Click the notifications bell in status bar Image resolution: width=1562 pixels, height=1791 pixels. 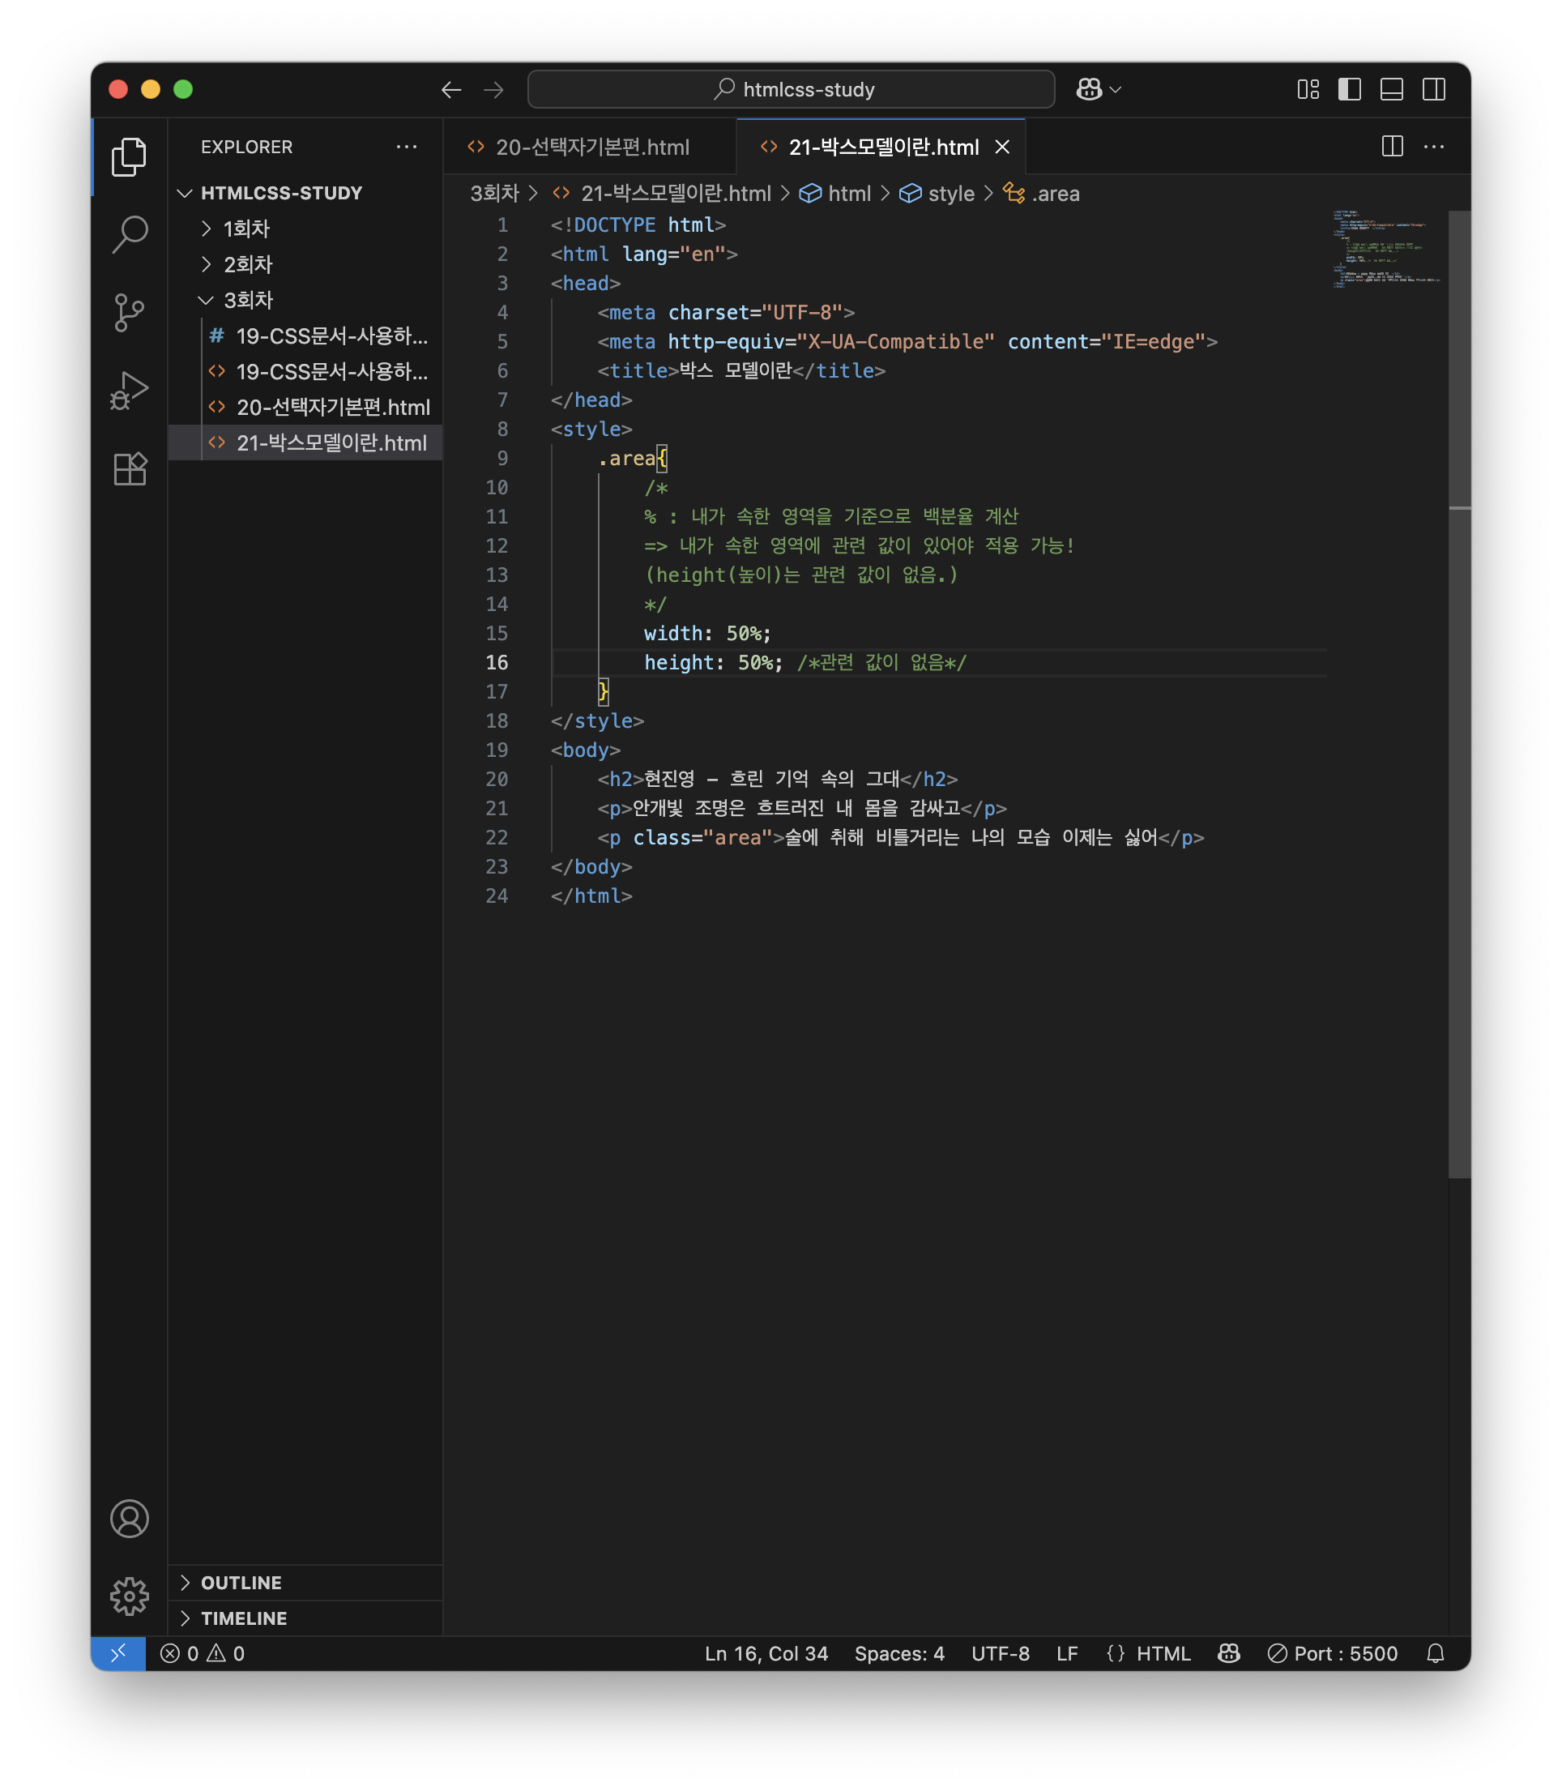(x=1435, y=1653)
